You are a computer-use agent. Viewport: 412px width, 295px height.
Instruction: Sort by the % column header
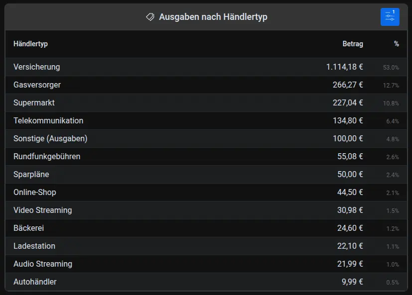(x=396, y=44)
